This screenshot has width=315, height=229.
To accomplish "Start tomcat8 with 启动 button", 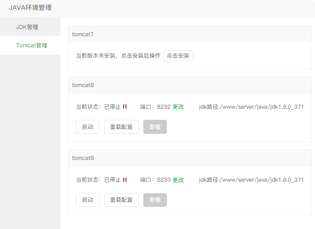I will 87,127.
